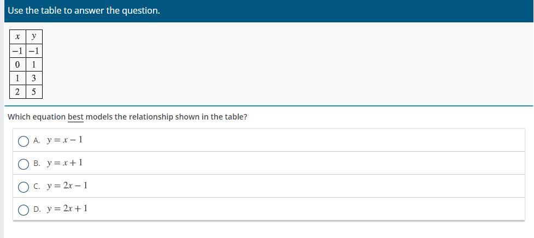Click the −1 cell in the y column
The height and width of the screenshot is (238, 534).
(34, 51)
